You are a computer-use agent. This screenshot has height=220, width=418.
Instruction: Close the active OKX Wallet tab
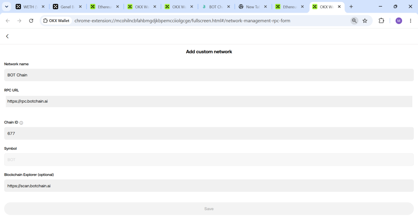pyautogui.click(x=339, y=7)
